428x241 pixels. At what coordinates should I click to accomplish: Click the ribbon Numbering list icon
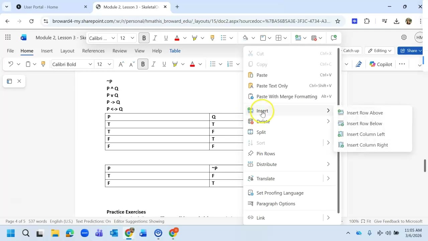(230, 64)
